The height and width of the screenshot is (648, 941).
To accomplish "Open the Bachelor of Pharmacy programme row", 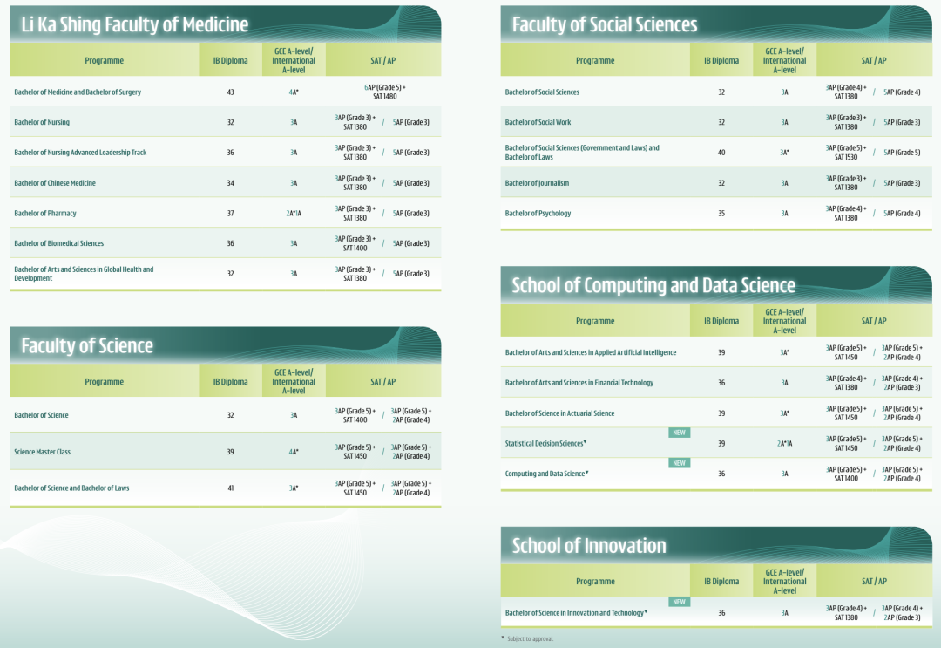I will 45,214.
